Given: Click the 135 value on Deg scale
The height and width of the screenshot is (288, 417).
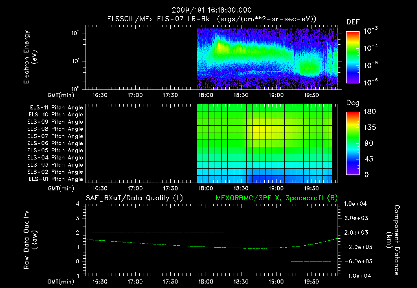Looking at the screenshot, I should coord(370,128).
